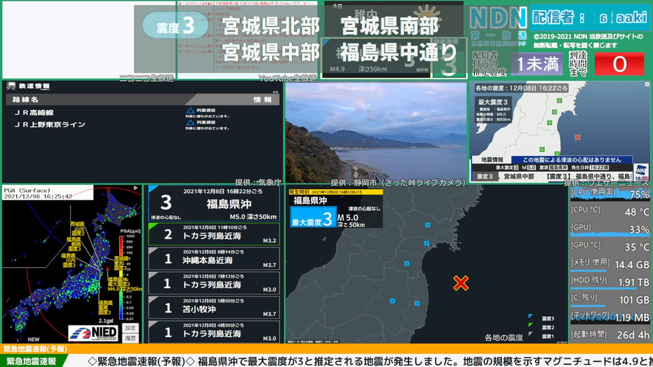This screenshot has width=653, height=367.
Task: Click the delay triangle icon for JR上野東京ライン
Action: 190,123
